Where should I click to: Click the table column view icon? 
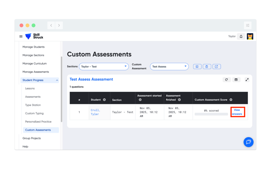point(236,80)
